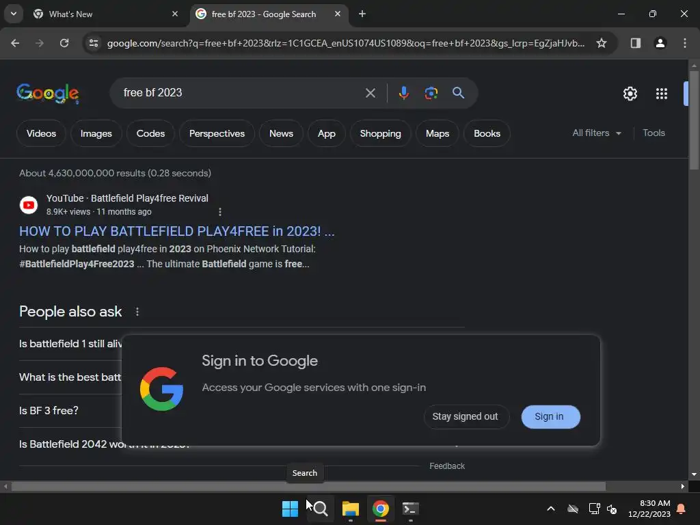This screenshot has width=700, height=525.
Task: Click the horizontal scrollbar at bottom
Action: click(308, 486)
